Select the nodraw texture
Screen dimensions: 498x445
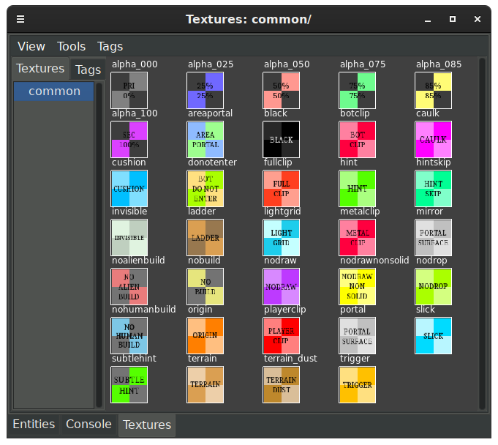(x=282, y=286)
